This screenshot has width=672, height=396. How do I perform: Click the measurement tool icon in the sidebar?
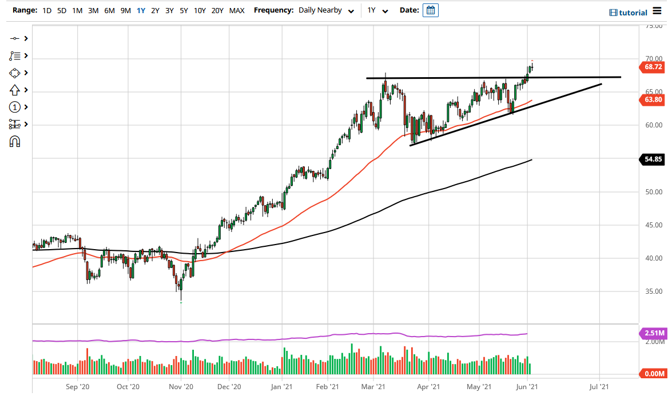click(x=14, y=124)
